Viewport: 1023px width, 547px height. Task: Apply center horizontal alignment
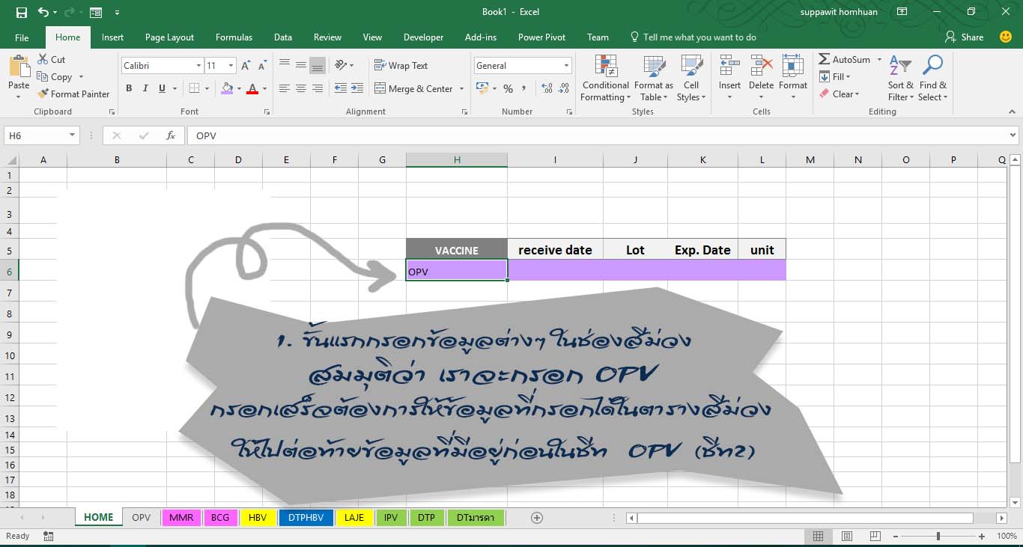[x=300, y=88]
